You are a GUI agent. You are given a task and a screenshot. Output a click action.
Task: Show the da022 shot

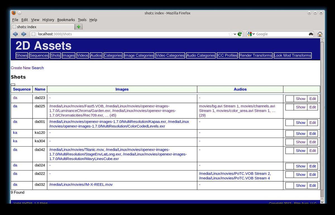coord(301,175)
